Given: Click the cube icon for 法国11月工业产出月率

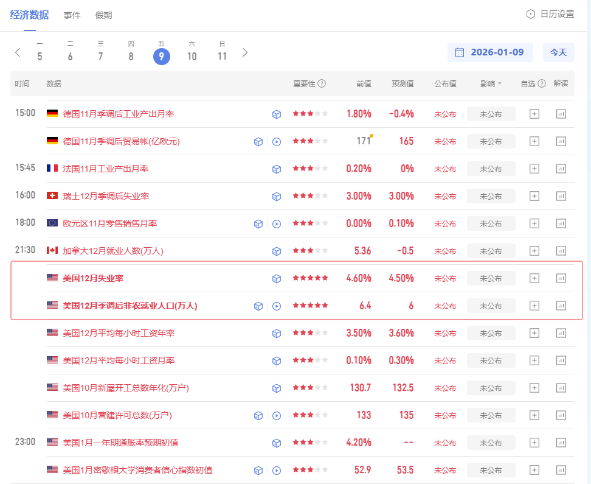Looking at the screenshot, I should 277,169.
